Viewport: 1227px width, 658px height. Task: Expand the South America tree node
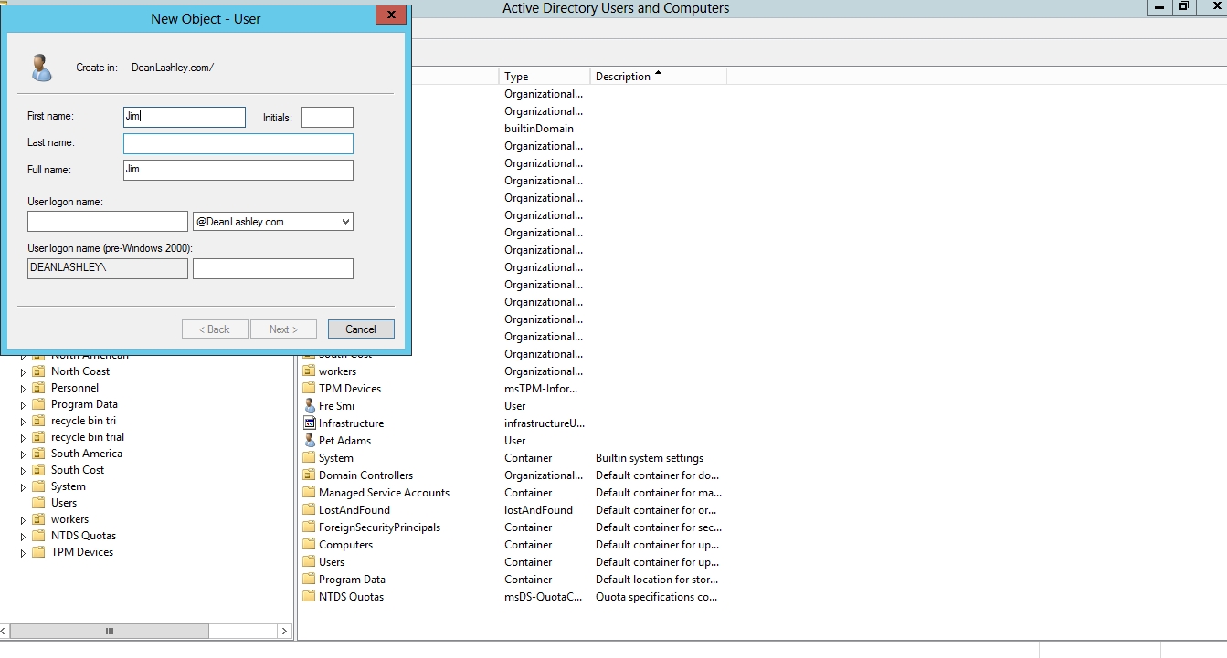click(x=24, y=454)
